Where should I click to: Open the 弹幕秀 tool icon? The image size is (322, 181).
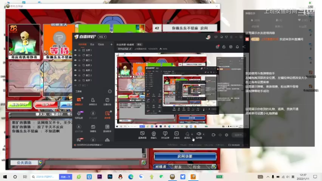(93, 127)
